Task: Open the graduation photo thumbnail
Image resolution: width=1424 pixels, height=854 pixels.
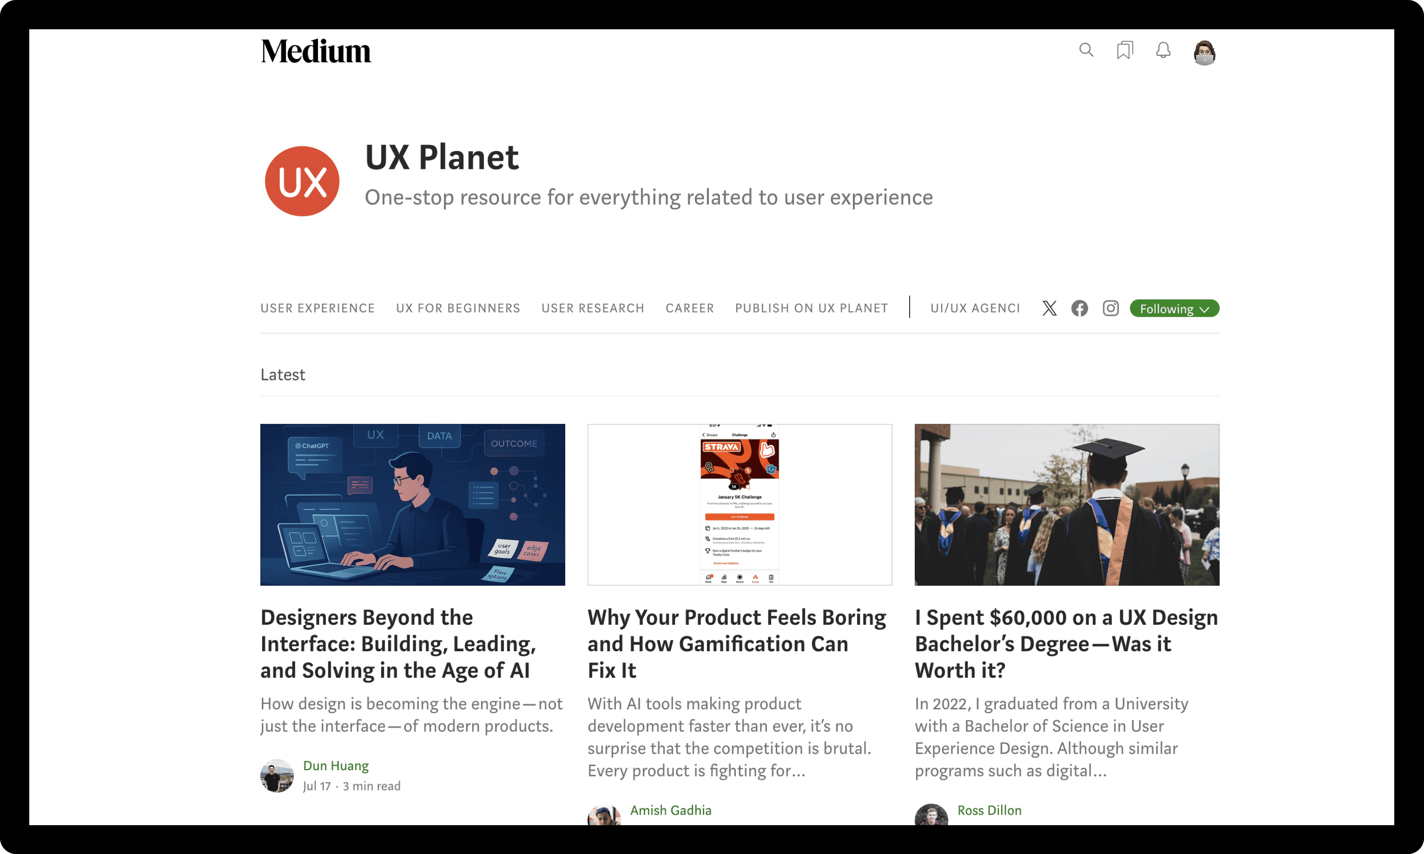Action: pyautogui.click(x=1067, y=505)
